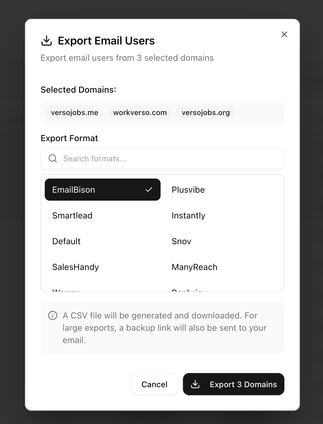323x424 pixels.
Task: Select the versojobs.org domain chip
Action: click(206, 112)
